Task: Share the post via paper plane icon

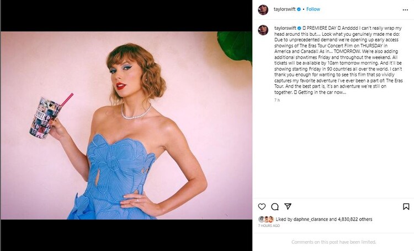Action: pos(288,206)
